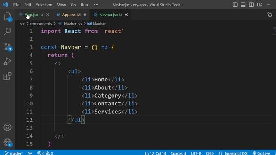Open the Explorer view in activity bar
The width and height of the screenshot is (276, 155).
(x=7, y=17)
